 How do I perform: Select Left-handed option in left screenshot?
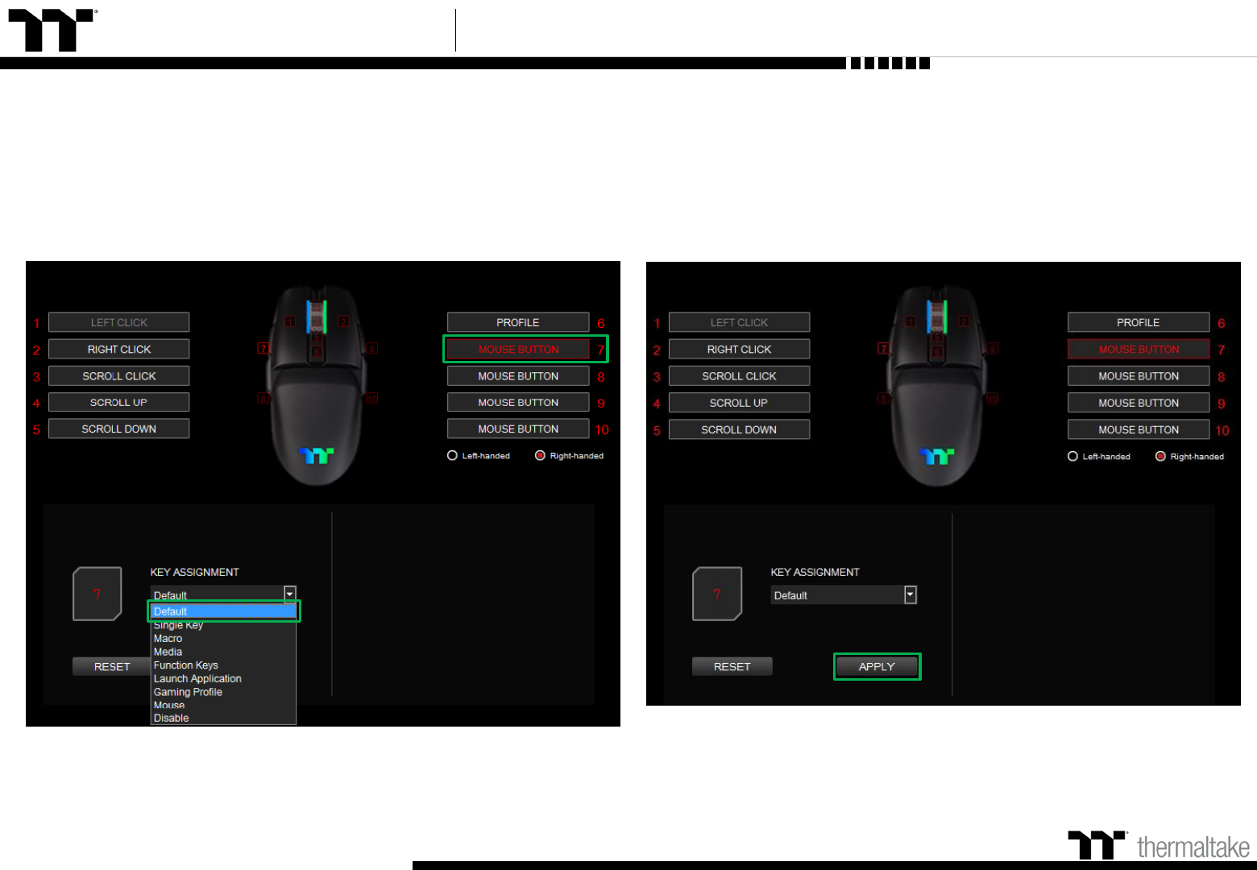click(x=453, y=456)
